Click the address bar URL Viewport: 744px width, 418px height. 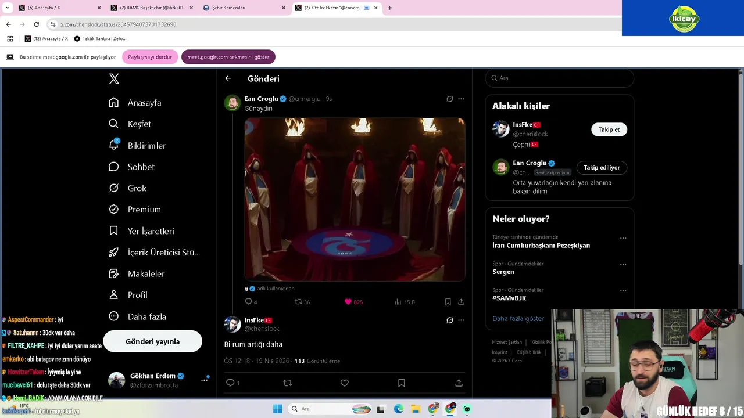[x=118, y=24]
